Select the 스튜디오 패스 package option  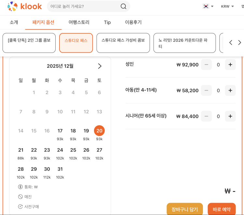76,43
